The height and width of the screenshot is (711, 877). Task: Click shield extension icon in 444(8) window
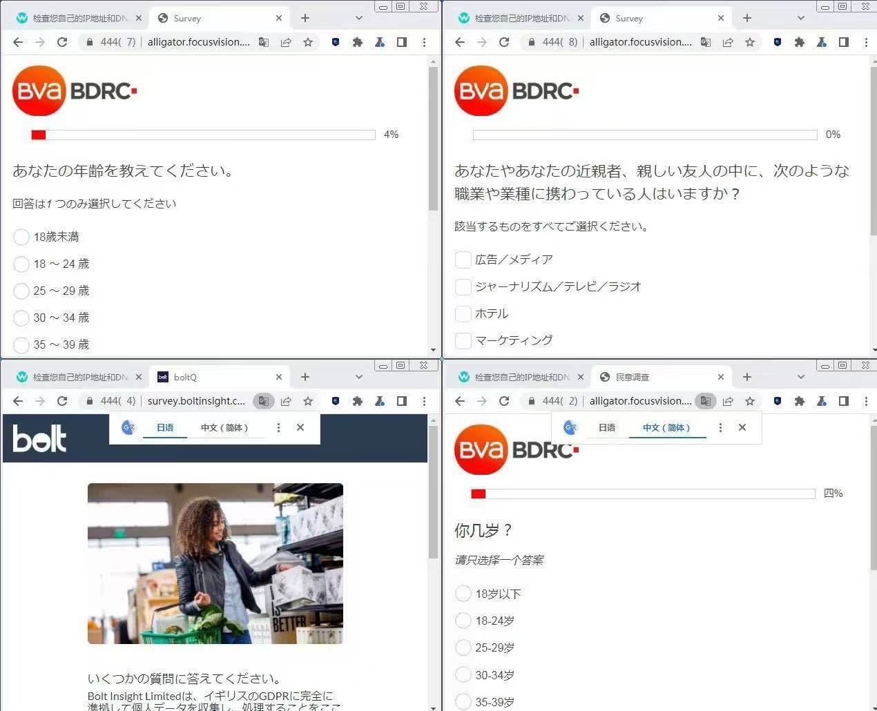[778, 42]
